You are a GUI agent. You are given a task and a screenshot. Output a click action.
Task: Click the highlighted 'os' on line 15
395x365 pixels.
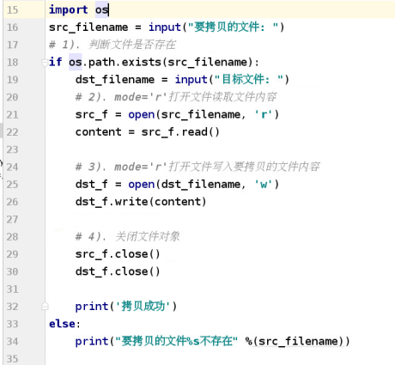click(101, 10)
